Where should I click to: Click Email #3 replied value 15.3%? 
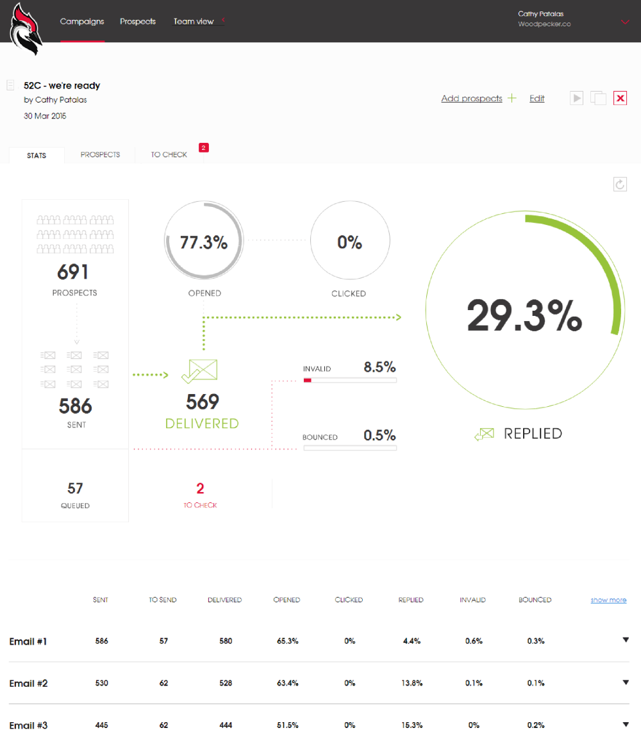point(412,725)
